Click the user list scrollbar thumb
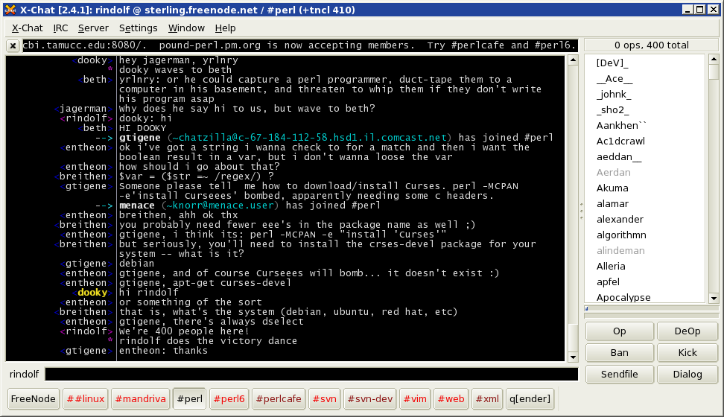The width and height of the screenshot is (724, 417). [714, 71]
